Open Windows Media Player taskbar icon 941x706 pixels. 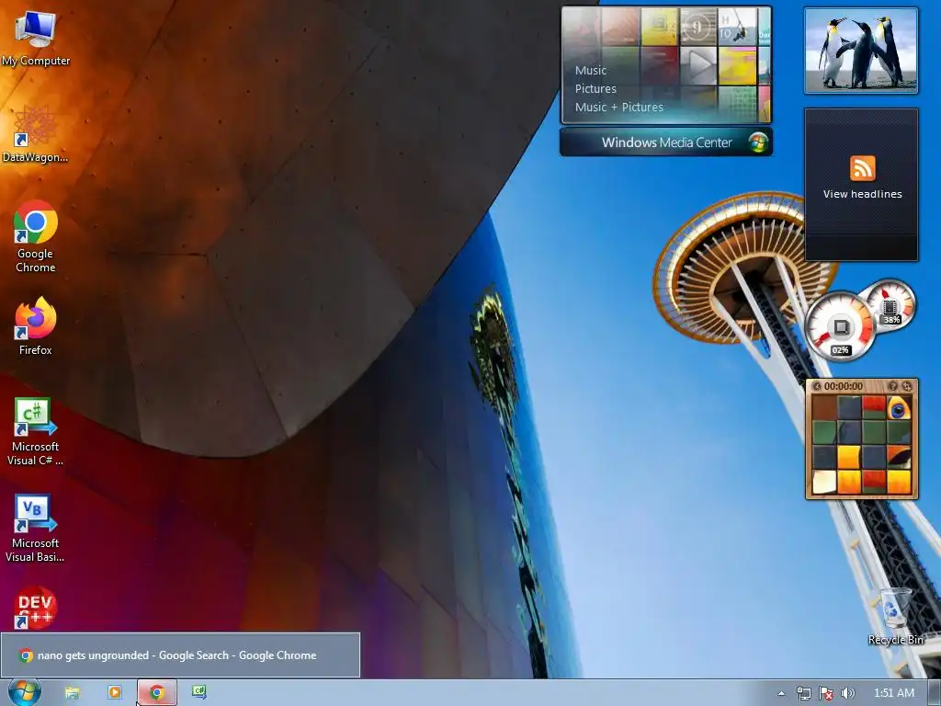(x=114, y=692)
